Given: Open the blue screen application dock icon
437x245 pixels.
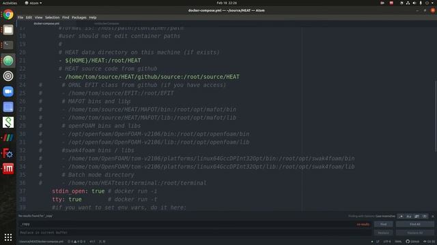Looking at the screenshot, I should pyautogui.click(x=8, y=107).
